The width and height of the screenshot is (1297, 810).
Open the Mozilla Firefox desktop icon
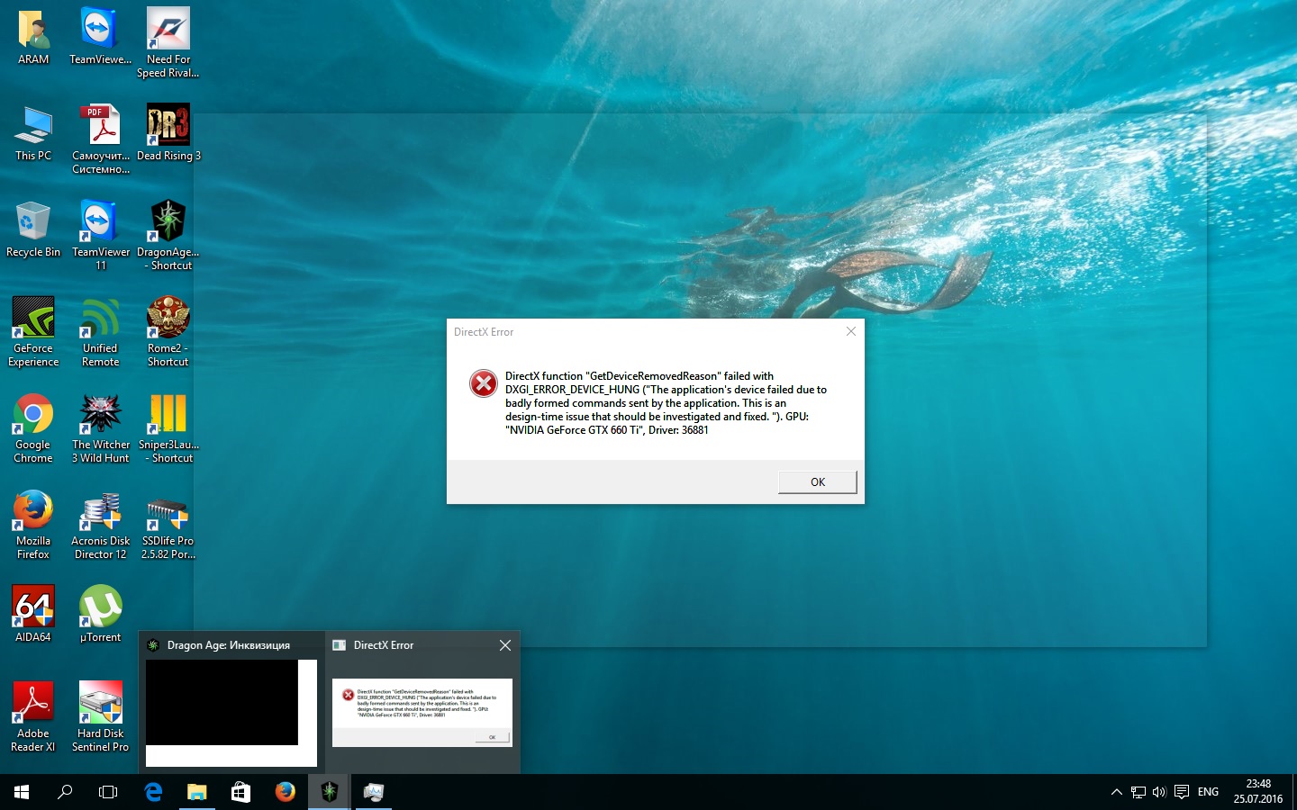[x=33, y=525]
